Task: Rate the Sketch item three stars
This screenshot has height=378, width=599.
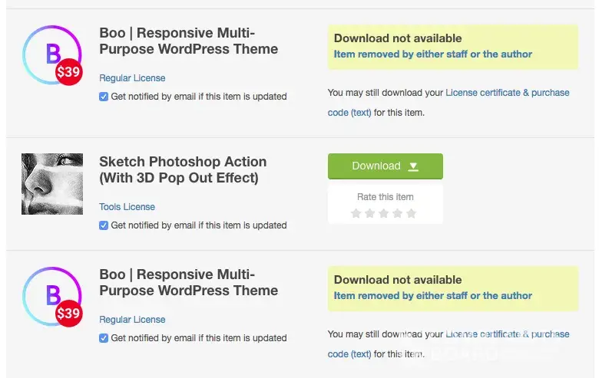Action: [x=383, y=213]
